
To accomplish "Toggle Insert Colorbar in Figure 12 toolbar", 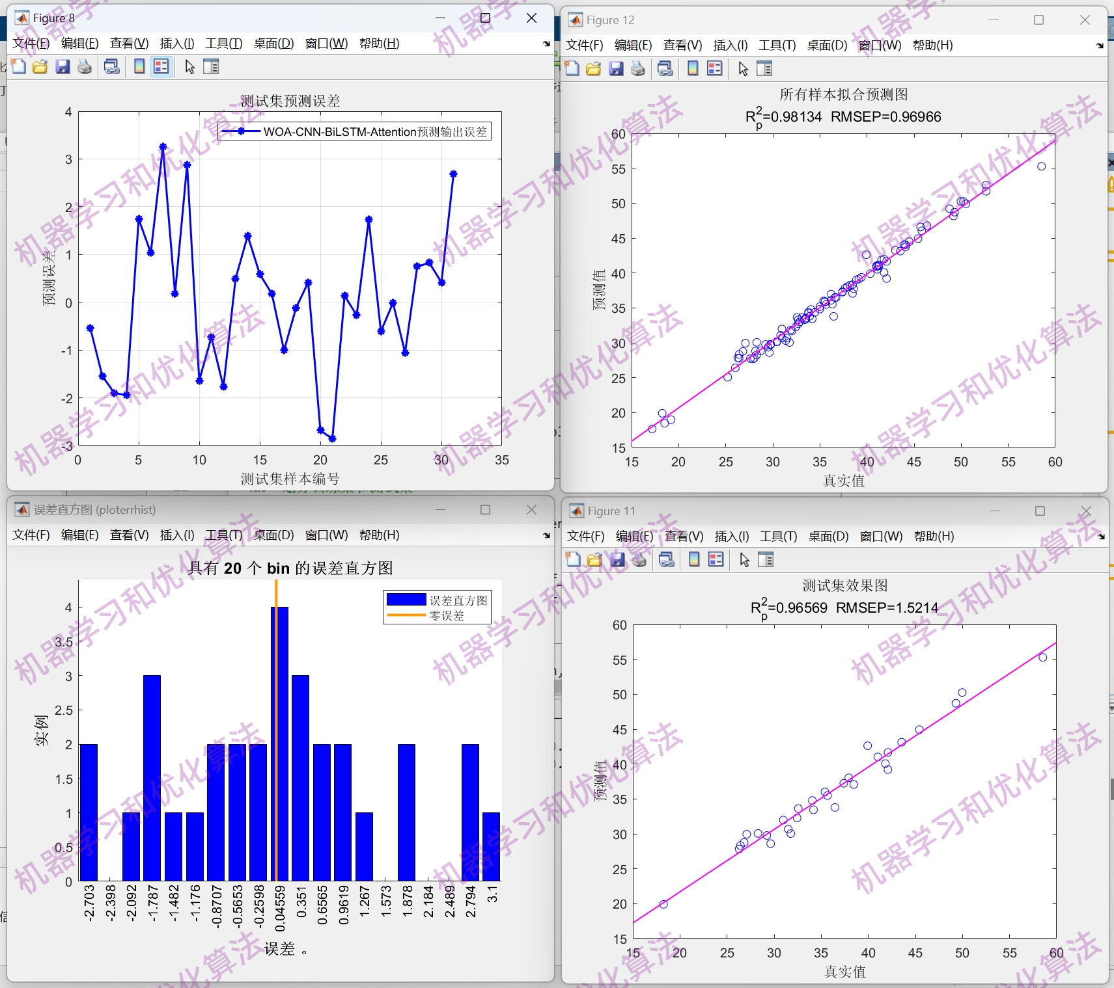I will click(693, 69).
